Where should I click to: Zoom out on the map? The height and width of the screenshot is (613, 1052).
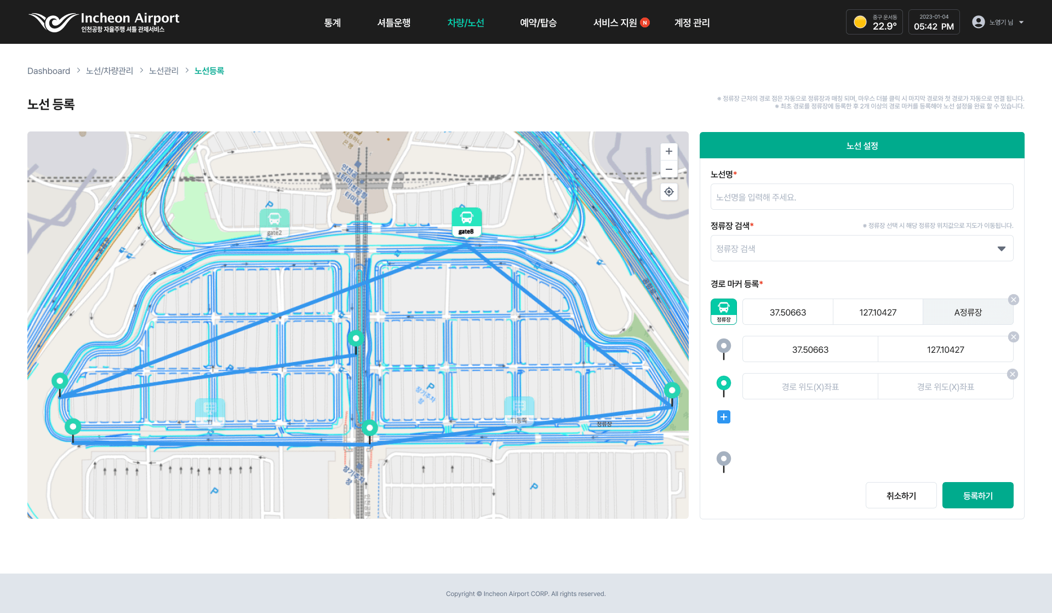click(668, 169)
